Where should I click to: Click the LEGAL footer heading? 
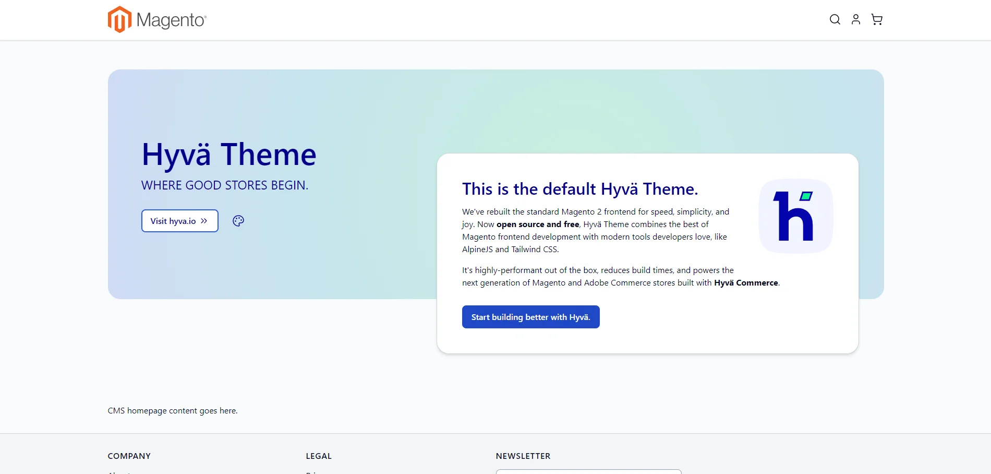coord(319,456)
